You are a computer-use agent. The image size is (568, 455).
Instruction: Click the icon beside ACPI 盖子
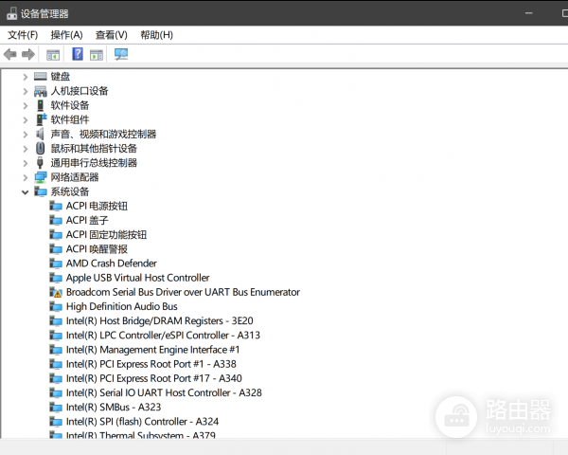56,220
